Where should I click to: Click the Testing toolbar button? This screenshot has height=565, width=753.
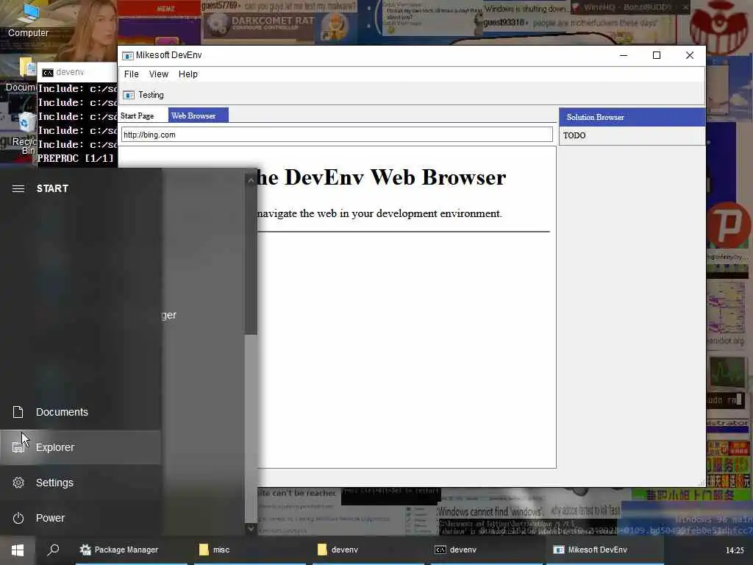(x=143, y=95)
